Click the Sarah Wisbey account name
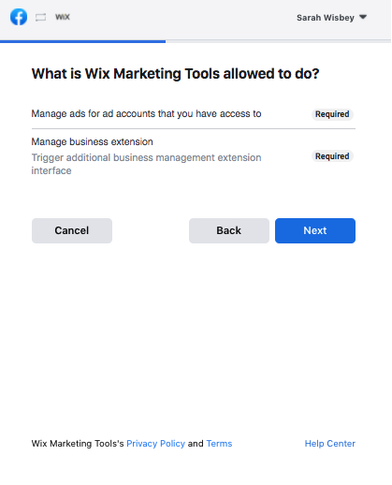 pos(326,18)
